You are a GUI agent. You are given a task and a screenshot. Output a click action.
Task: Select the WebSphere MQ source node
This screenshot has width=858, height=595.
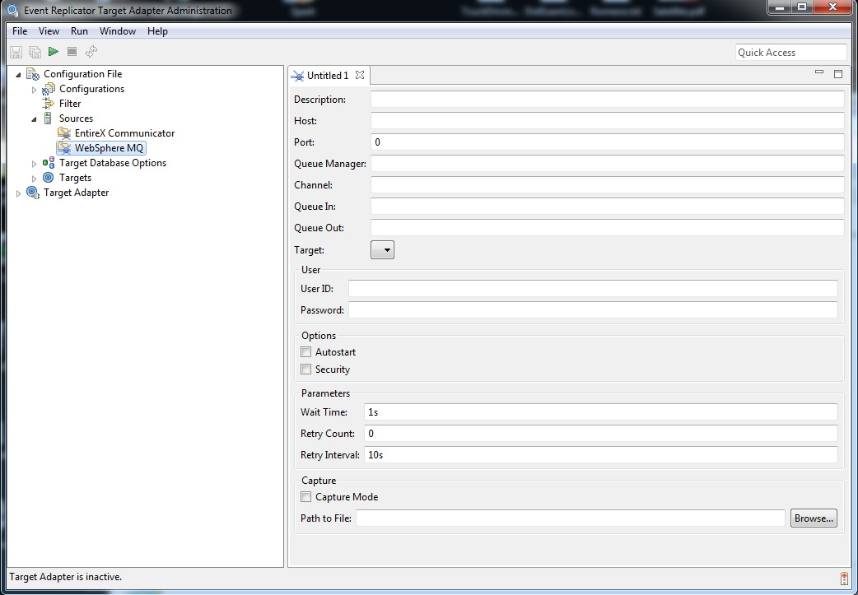tap(110, 148)
